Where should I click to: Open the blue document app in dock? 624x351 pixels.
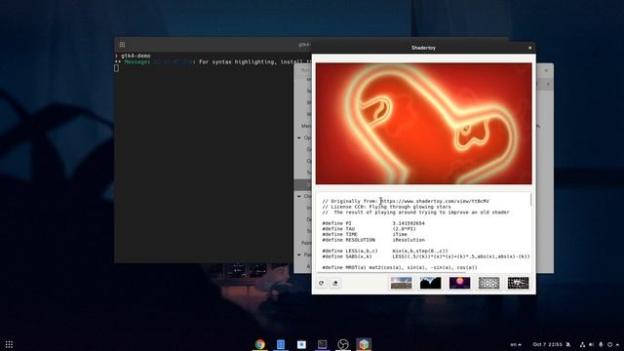click(x=281, y=344)
